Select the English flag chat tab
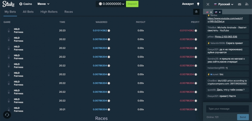The width and height of the screenshot is (252, 121). 207,12
